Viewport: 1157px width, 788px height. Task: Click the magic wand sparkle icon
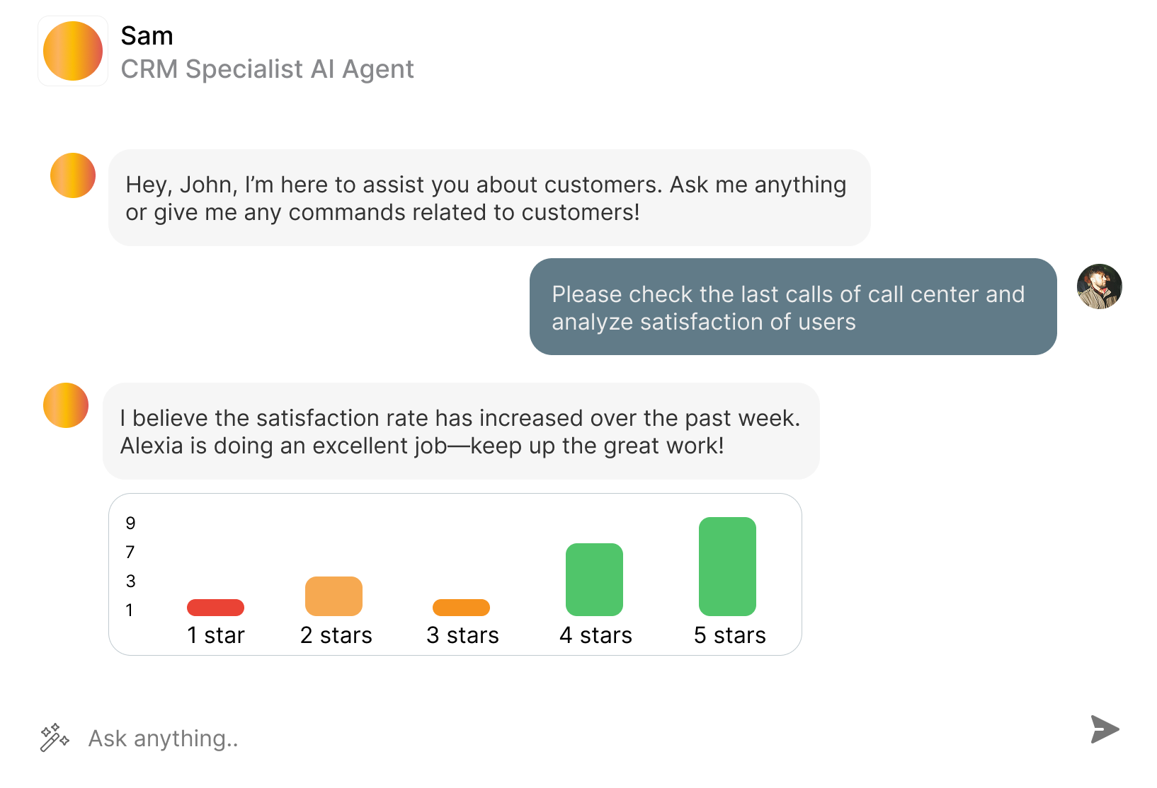[55, 738]
